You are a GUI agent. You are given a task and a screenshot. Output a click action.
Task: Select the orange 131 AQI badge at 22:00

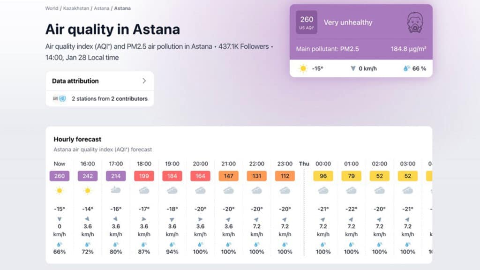(256, 176)
